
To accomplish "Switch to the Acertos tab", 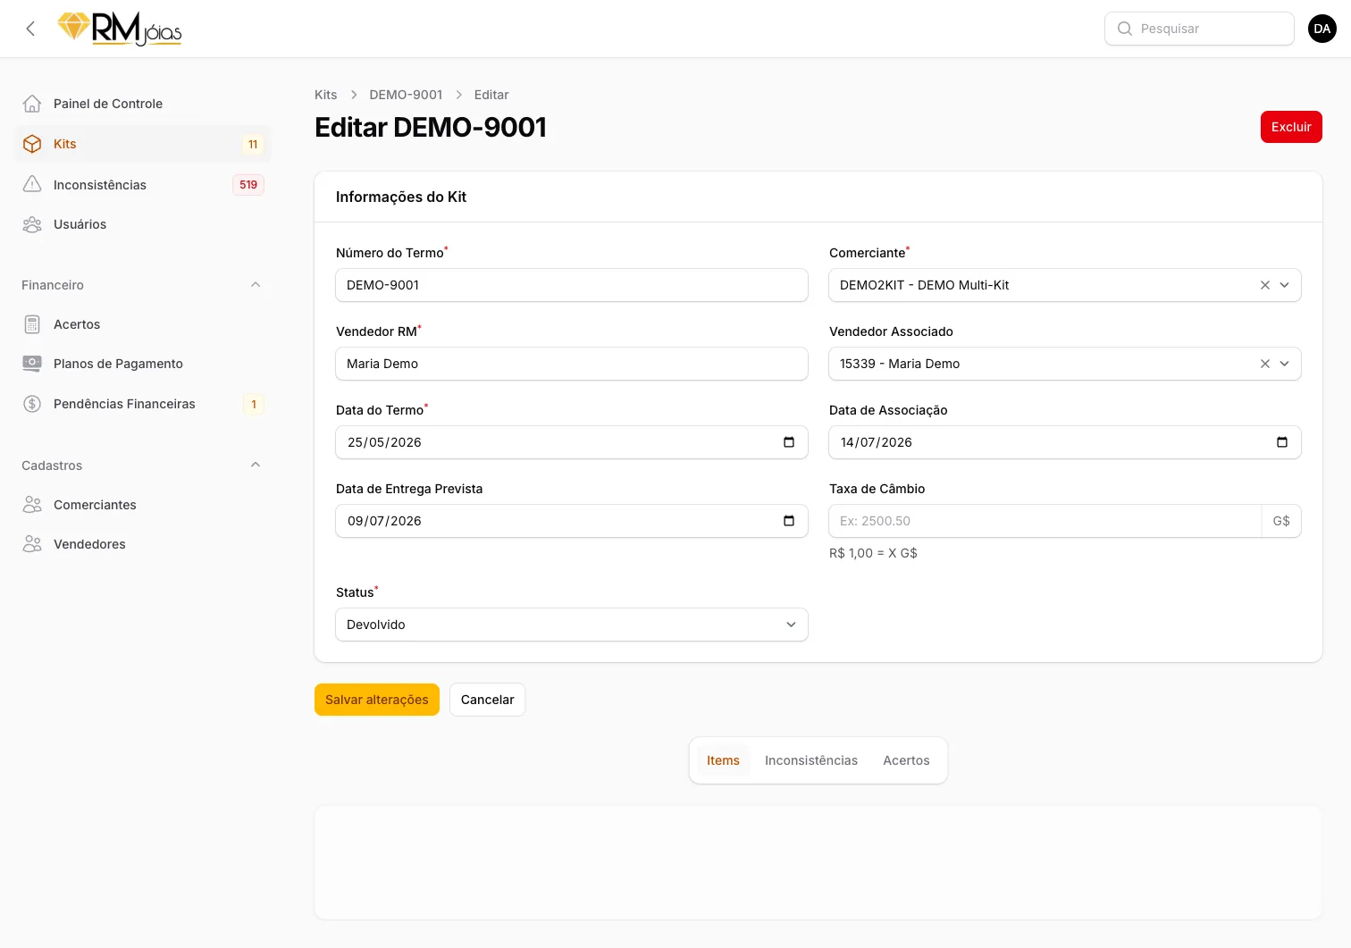I will 906,760.
